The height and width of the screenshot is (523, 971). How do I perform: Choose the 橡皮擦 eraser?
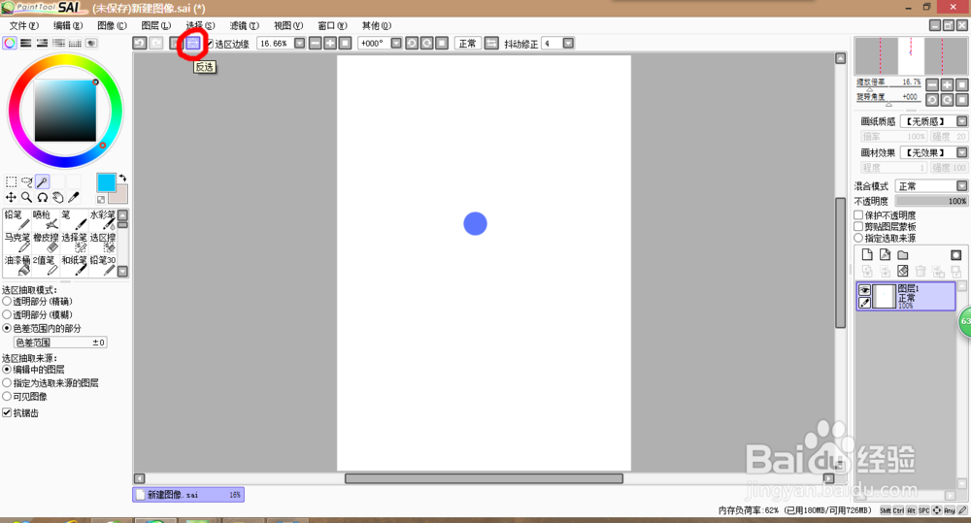pos(46,243)
